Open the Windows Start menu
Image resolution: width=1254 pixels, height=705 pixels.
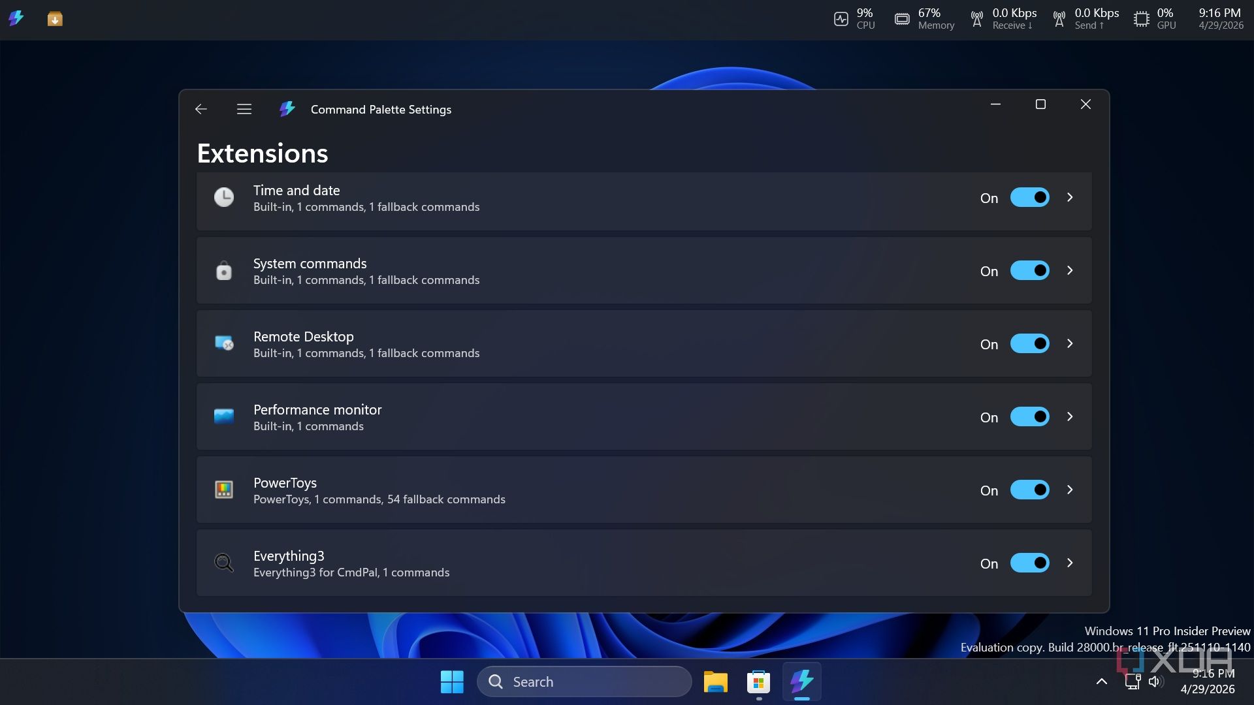click(x=452, y=681)
